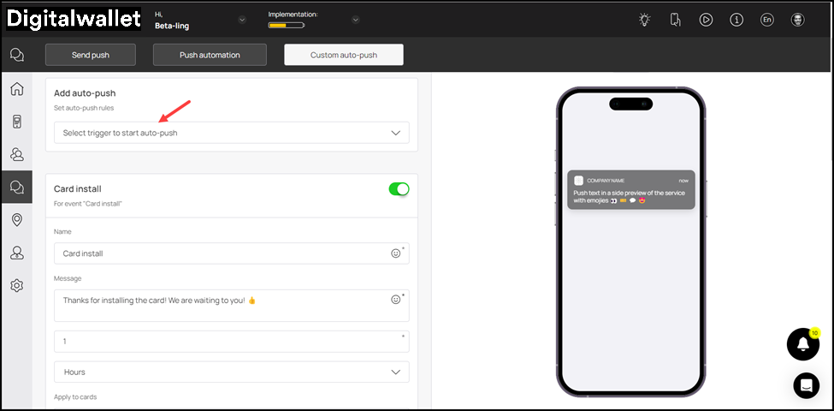Insert emoji in the Name field
This screenshot has height=411, width=834.
tap(395, 253)
